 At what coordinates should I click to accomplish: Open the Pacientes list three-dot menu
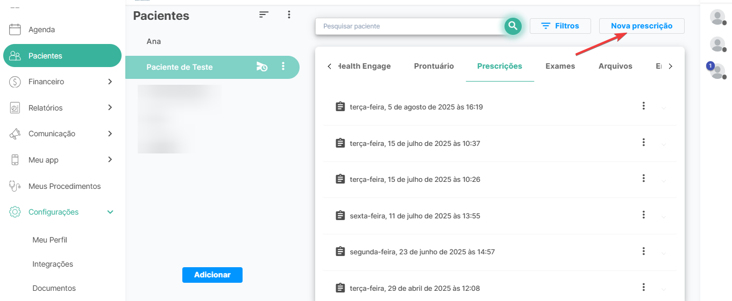(289, 15)
